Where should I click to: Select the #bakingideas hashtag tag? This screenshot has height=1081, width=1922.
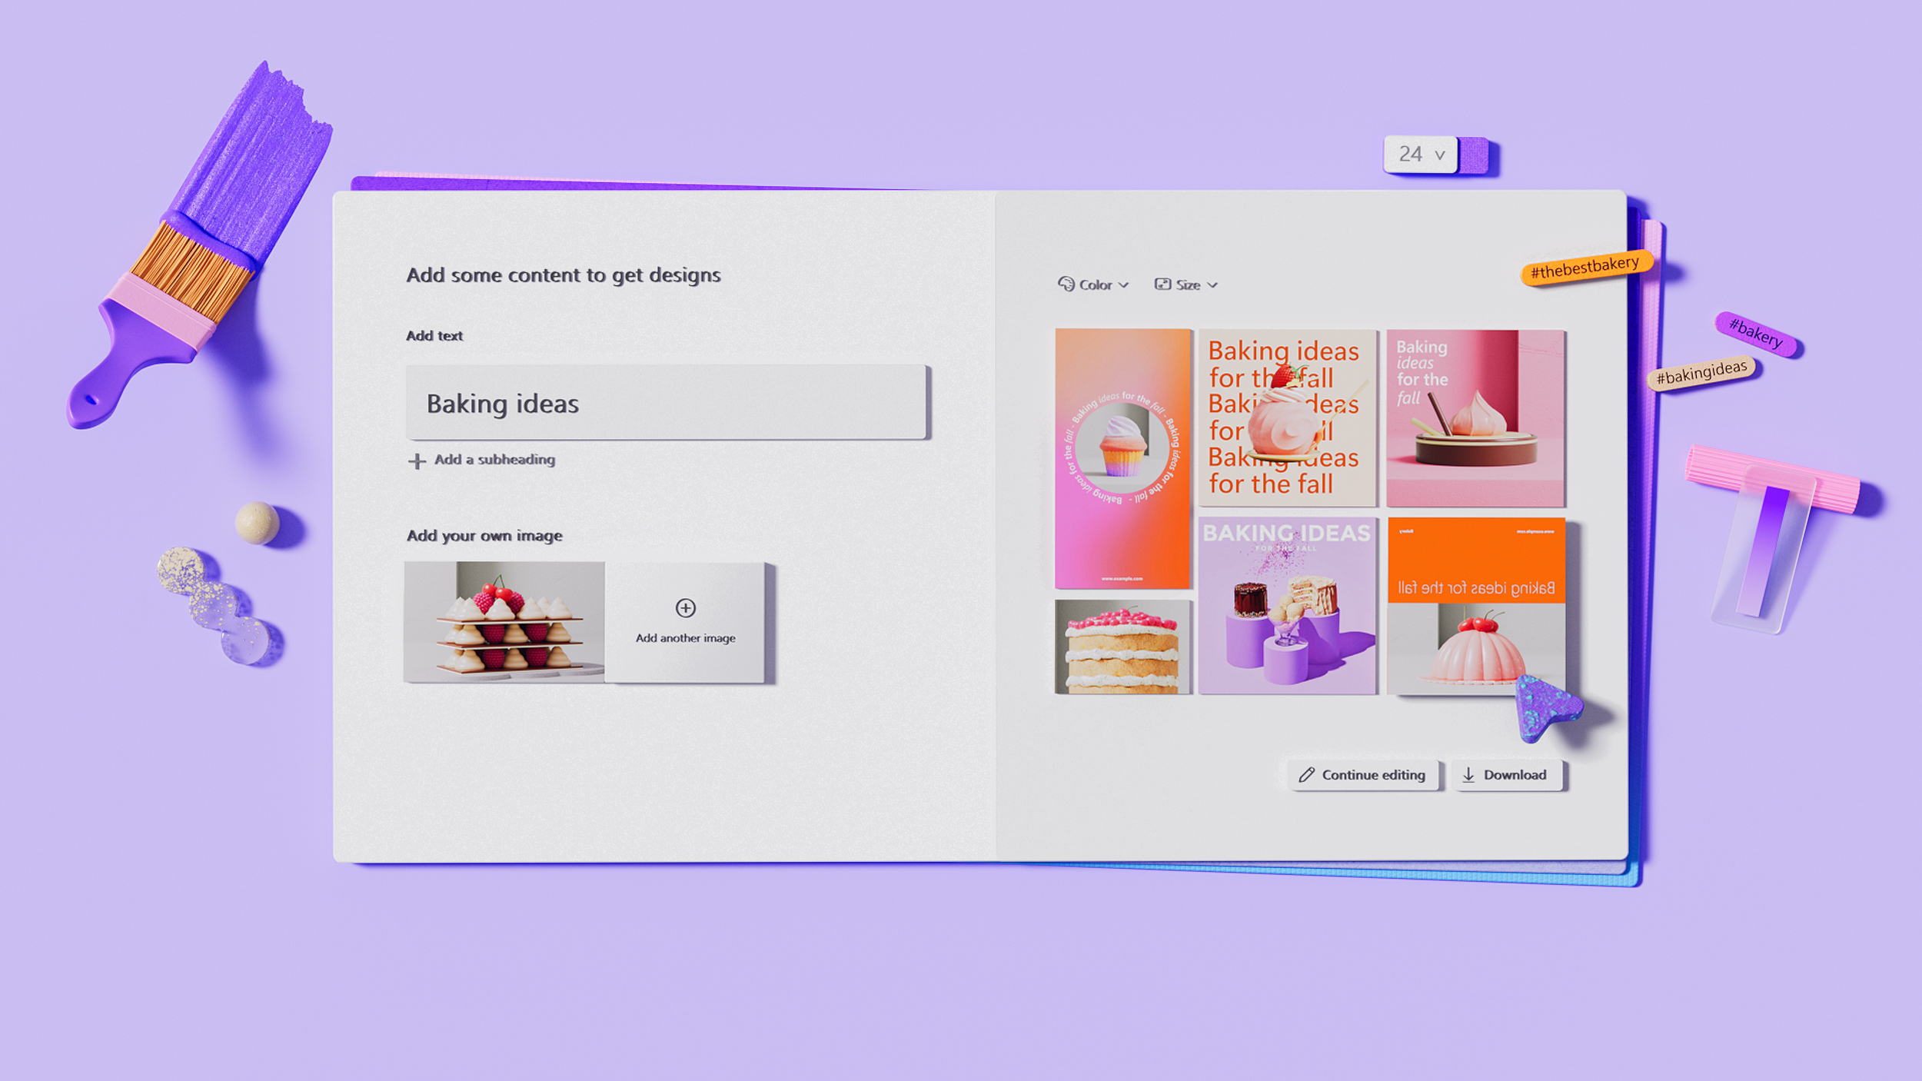(x=1701, y=374)
